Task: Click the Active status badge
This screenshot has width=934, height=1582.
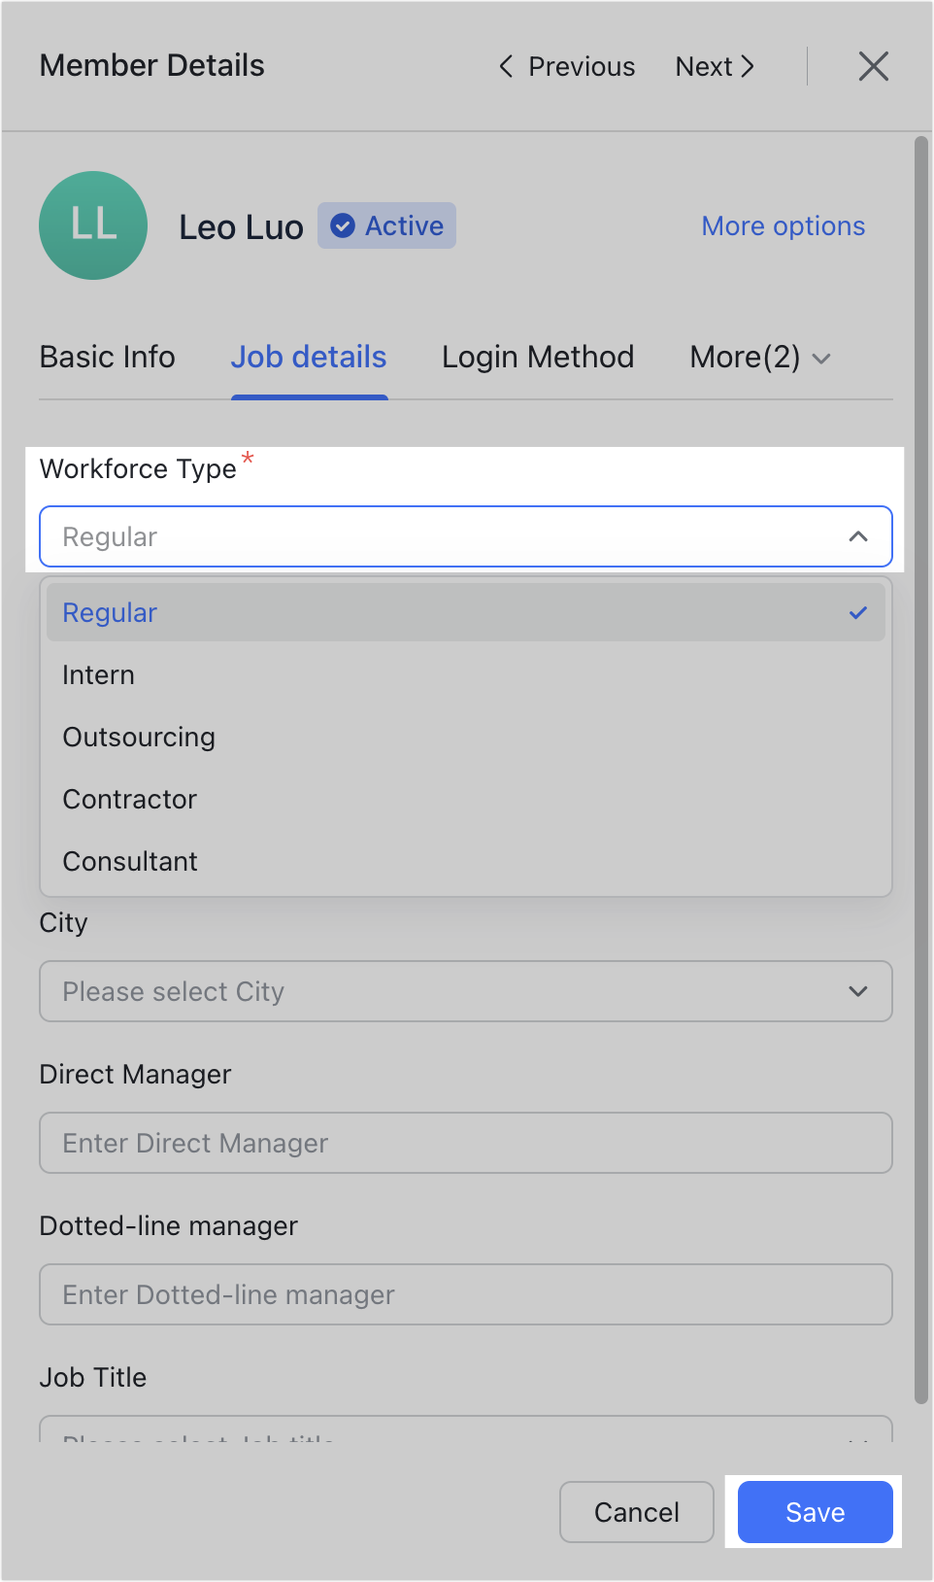Action: coord(386,225)
